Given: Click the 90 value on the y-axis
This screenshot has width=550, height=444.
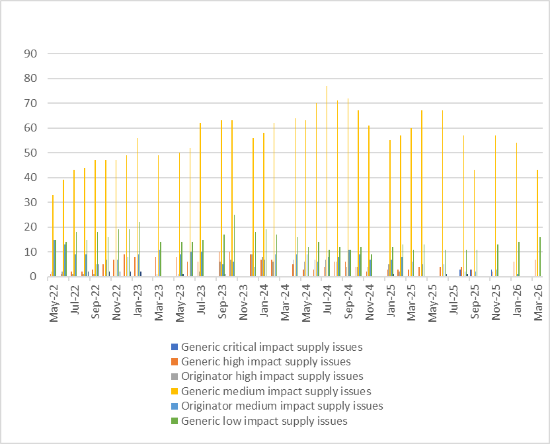Looking at the screenshot, I should coord(31,54).
